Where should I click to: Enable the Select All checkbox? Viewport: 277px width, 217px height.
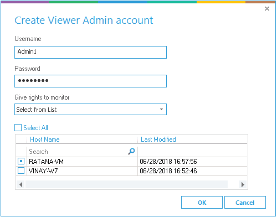click(x=18, y=127)
